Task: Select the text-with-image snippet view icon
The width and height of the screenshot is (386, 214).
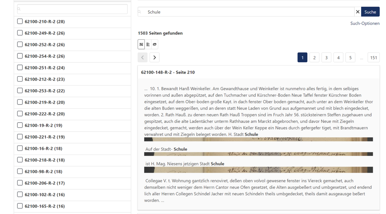Action: pyautogui.click(x=141, y=44)
